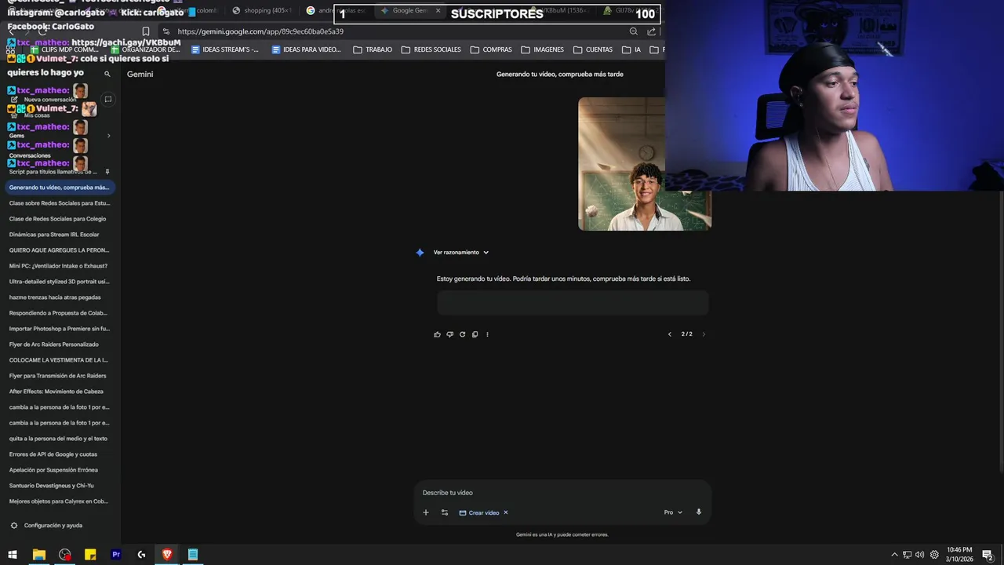Close the Google Gemini browser tab

[x=438, y=10]
